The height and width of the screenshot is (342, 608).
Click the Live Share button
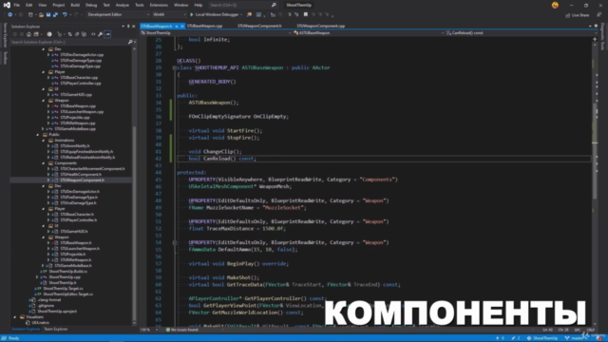coord(577,15)
